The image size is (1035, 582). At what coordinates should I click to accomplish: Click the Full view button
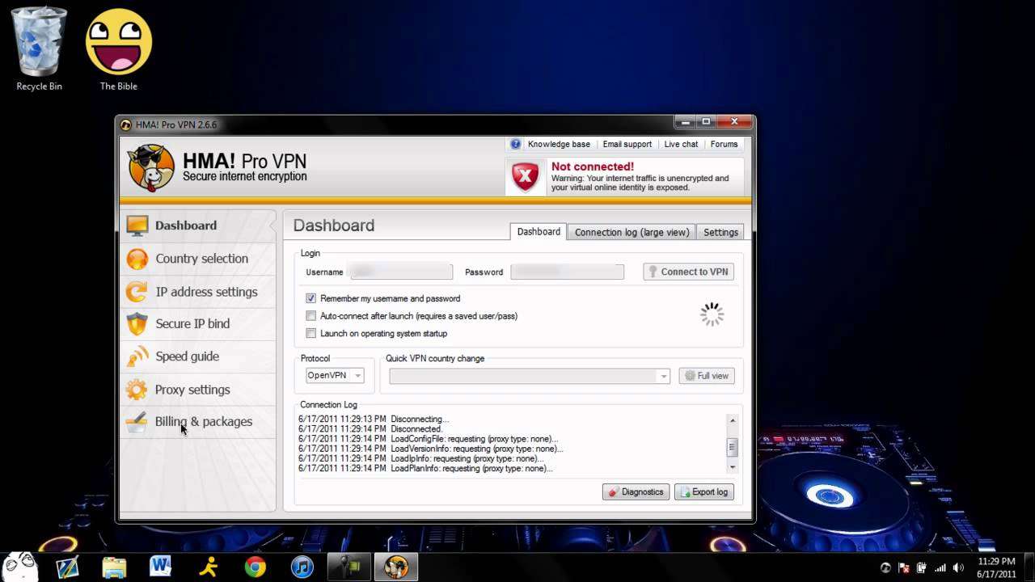[x=707, y=376]
